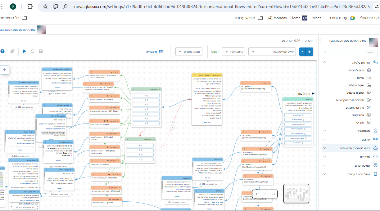Screen dimensions: 380x211
Task: Click the trash delete icon on the dashed connection
Action: (x=173, y=122)
